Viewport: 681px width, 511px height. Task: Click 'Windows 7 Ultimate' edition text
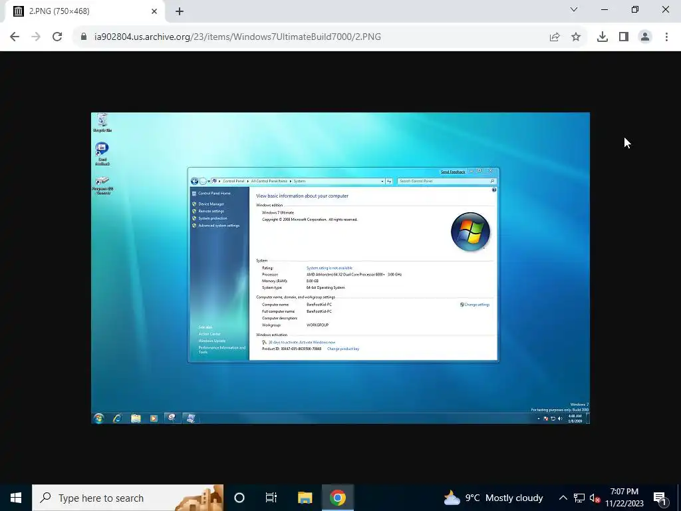coord(278,213)
